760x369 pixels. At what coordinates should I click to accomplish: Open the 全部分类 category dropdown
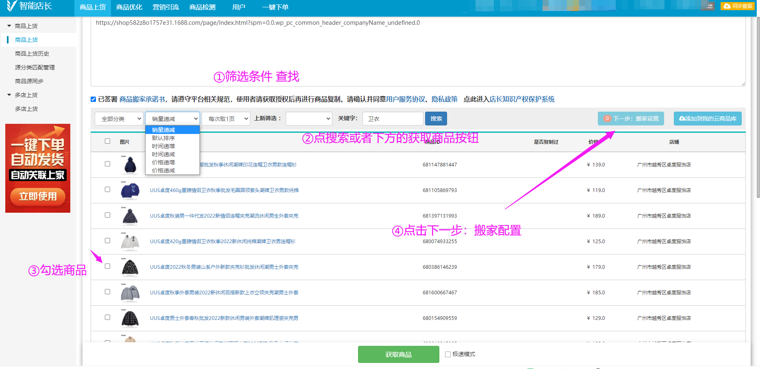[119, 119]
